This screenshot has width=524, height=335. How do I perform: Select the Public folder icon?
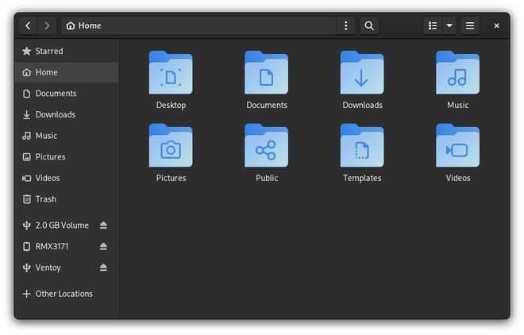pos(266,145)
